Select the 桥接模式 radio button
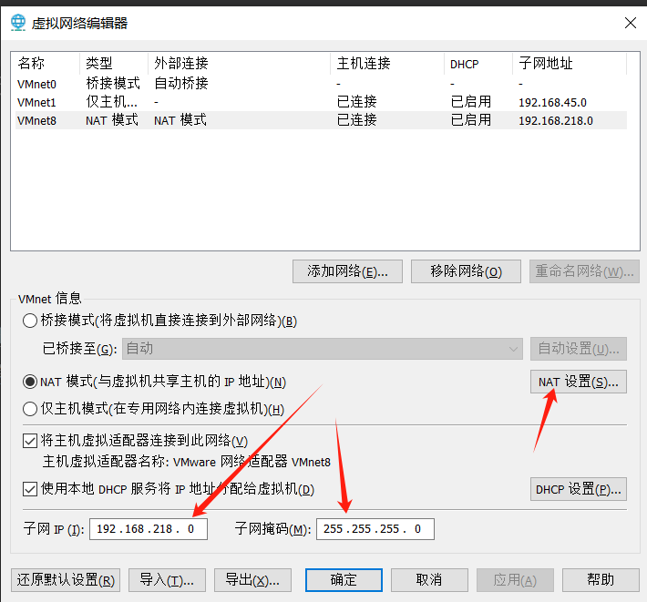 click(x=30, y=321)
